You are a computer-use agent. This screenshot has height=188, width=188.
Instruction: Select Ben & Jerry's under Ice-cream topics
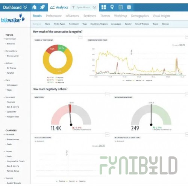pos(13,107)
